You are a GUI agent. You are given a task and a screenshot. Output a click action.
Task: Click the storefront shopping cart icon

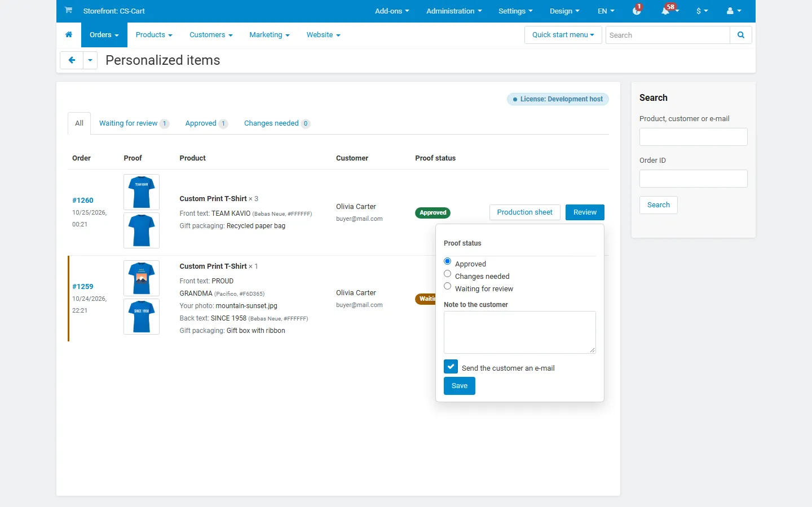pos(68,10)
